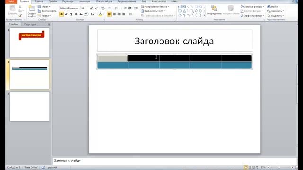
Task: Click Increase list level indent icon
Action: (x=130, y=8)
